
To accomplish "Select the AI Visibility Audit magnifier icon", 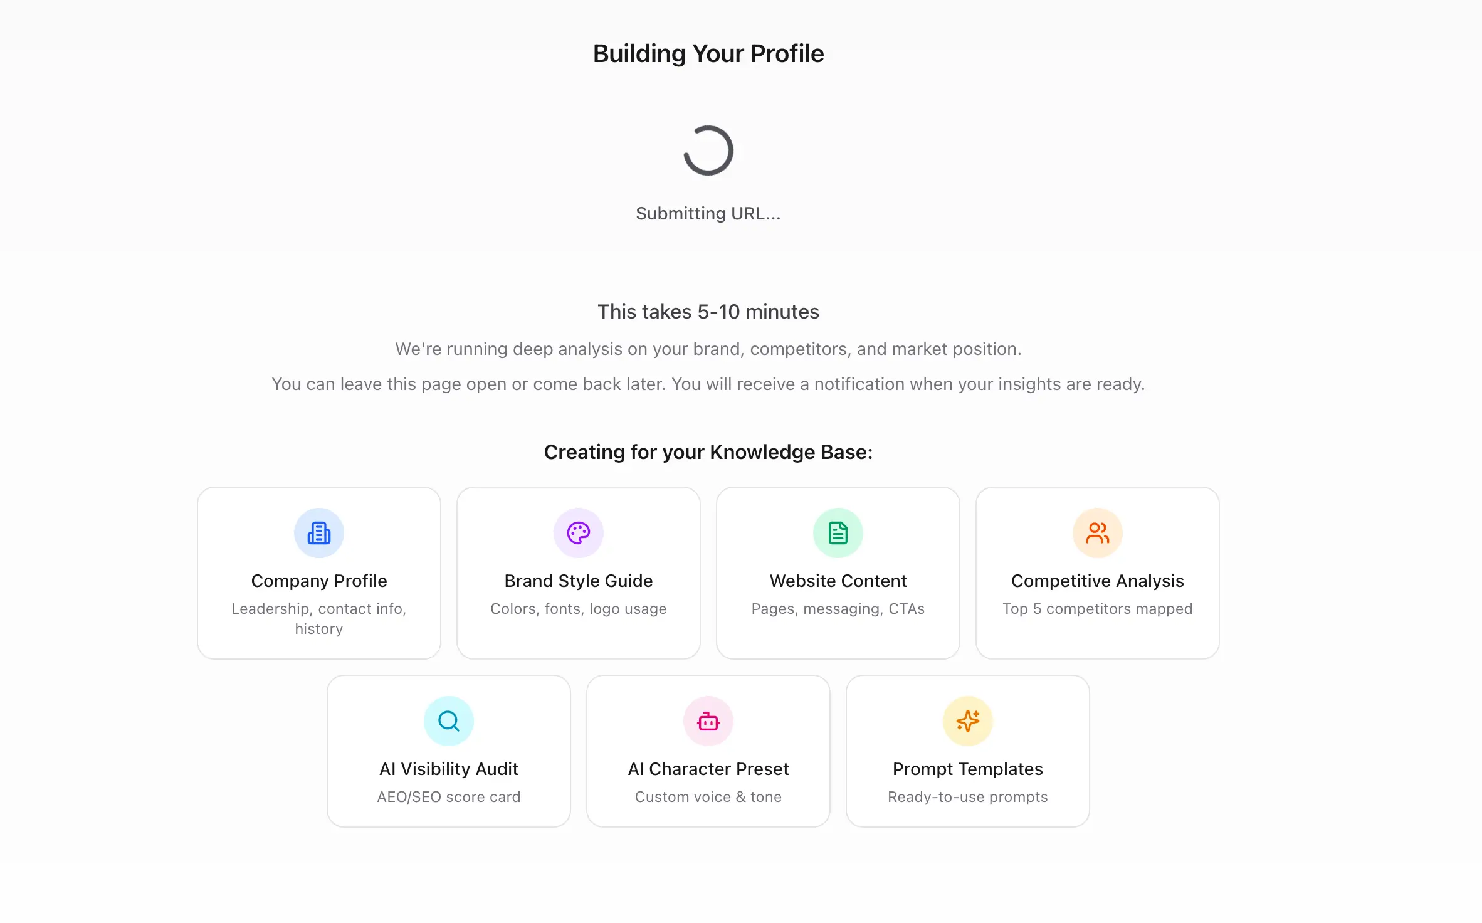I will (448, 720).
